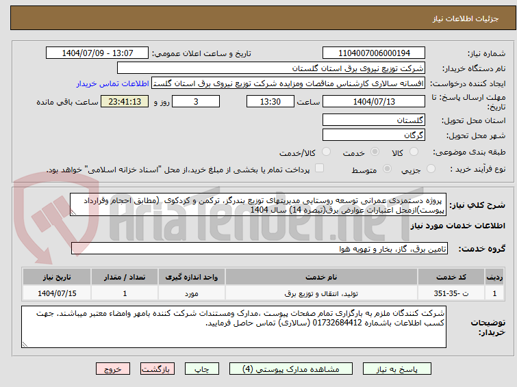This screenshot has width=517, height=387.
Task: Click the deadline date field 1404/07/13
Action: (x=374, y=101)
